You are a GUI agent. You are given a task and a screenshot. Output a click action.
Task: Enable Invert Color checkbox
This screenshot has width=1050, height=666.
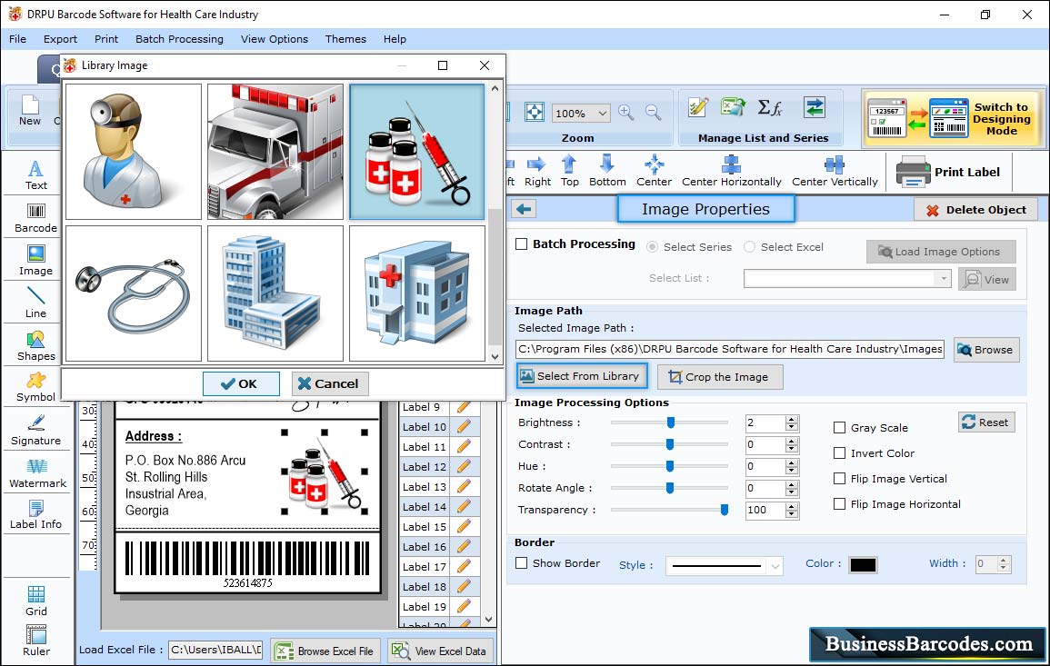pos(839,453)
